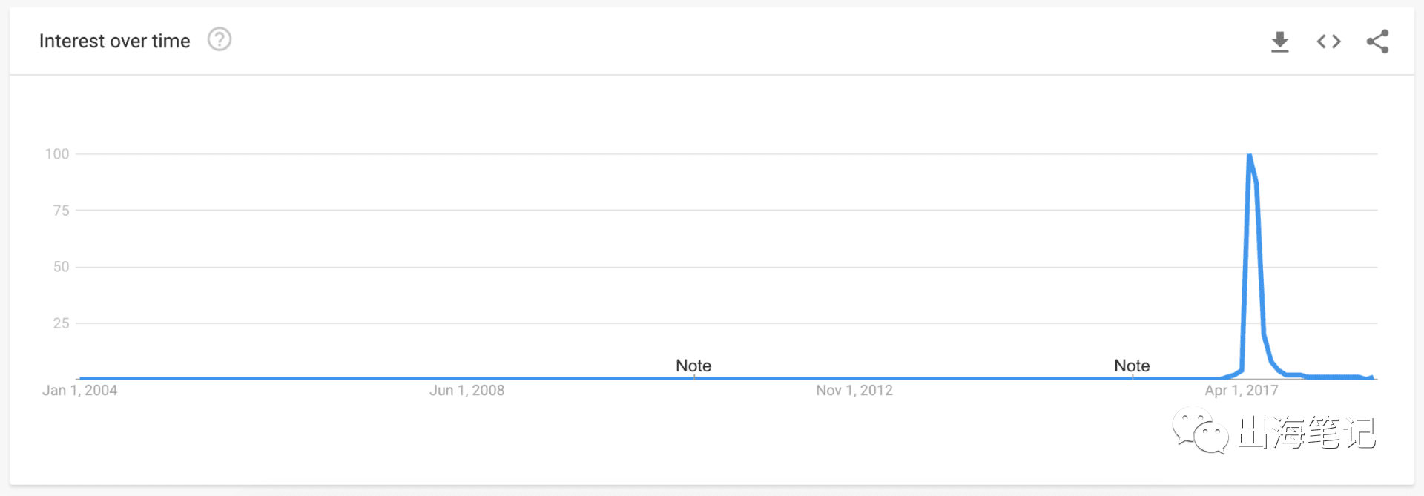
Task: Click the 出海笔记 watermark text
Action: point(1307,432)
